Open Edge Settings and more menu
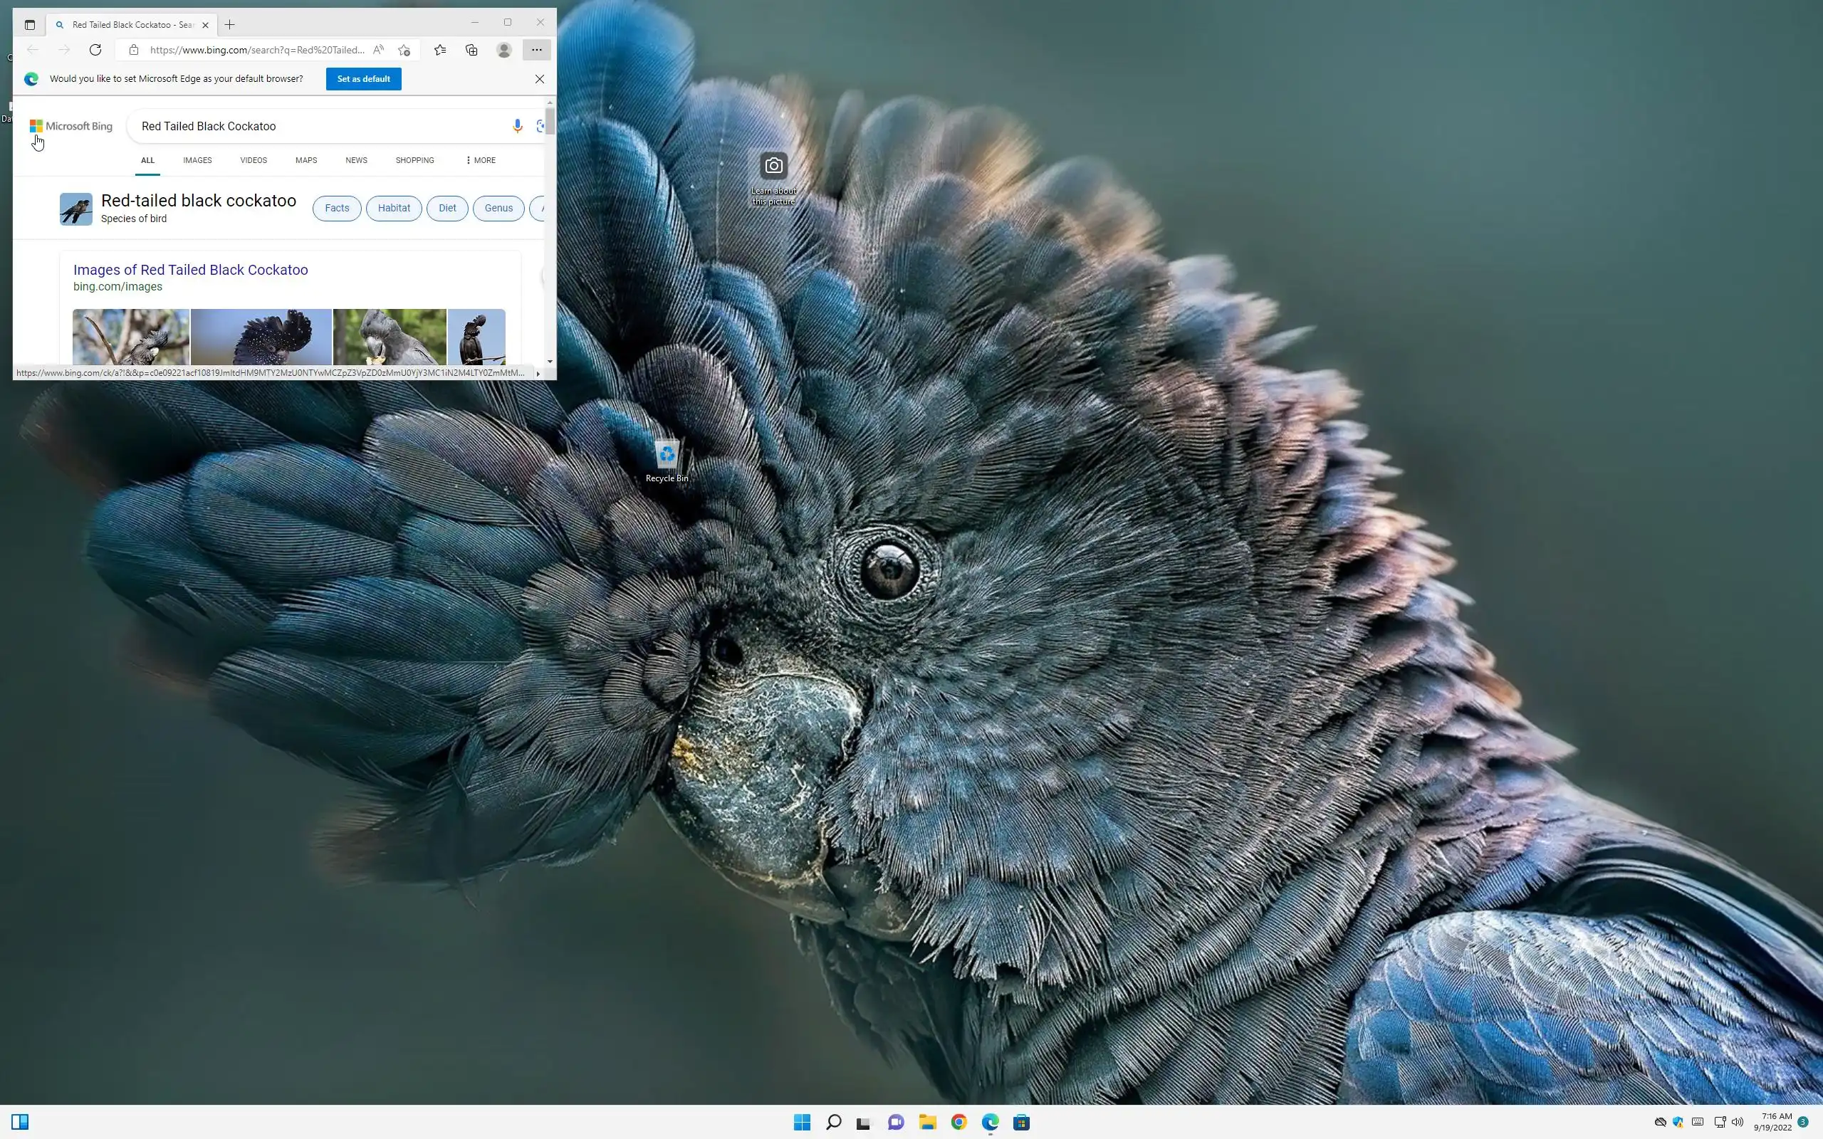1823x1139 pixels. pyautogui.click(x=536, y=50)
